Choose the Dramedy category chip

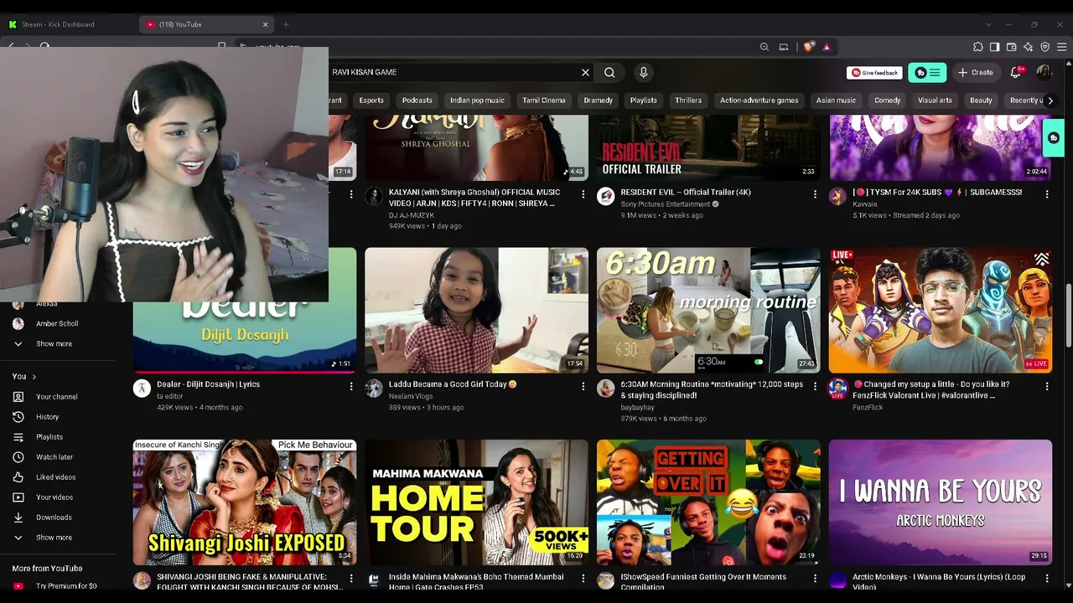point(599,100)
